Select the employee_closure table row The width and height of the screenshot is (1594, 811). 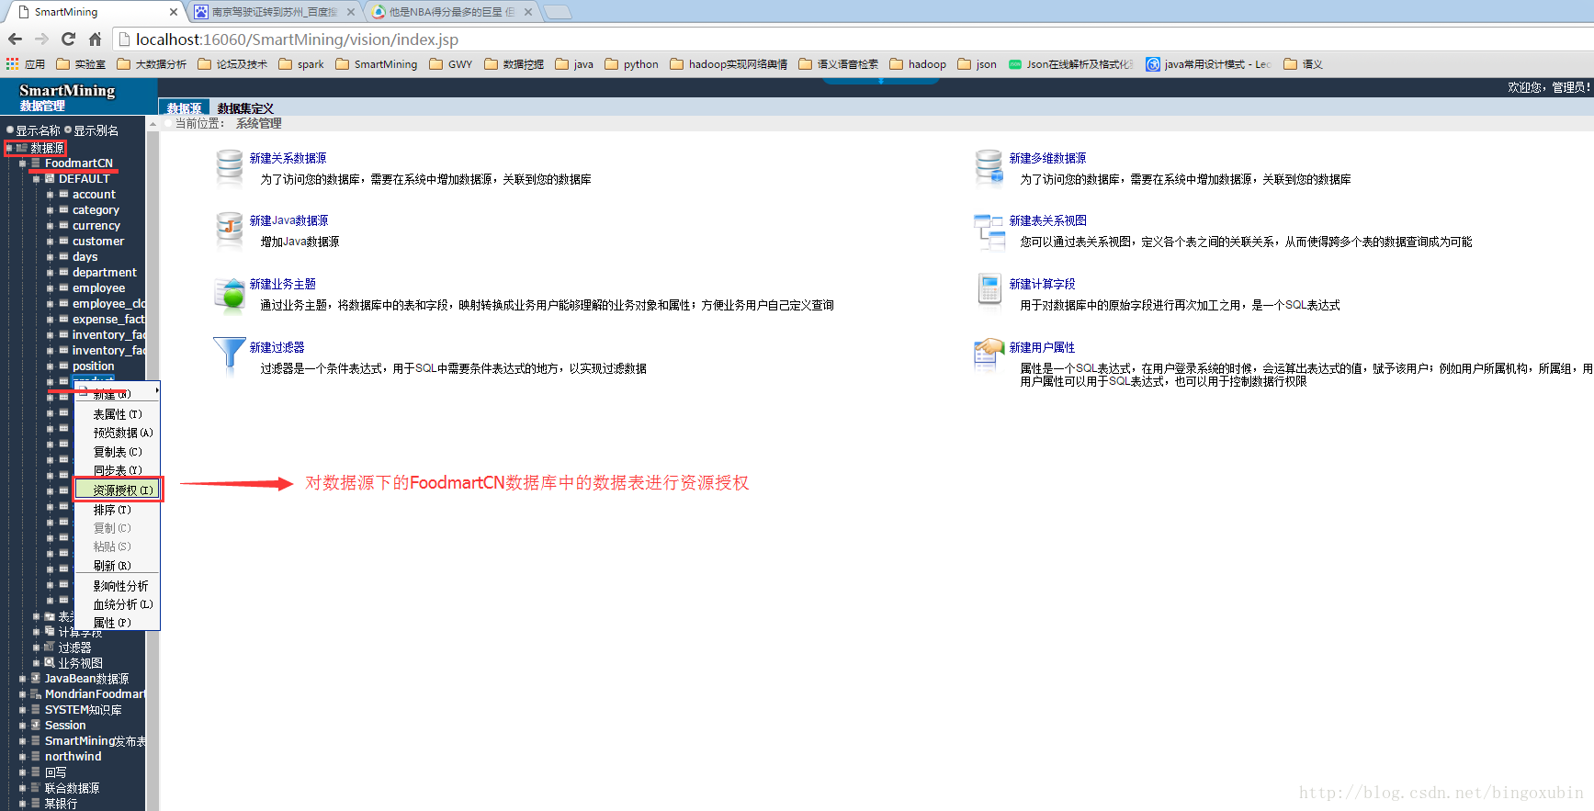pos(108,303)
